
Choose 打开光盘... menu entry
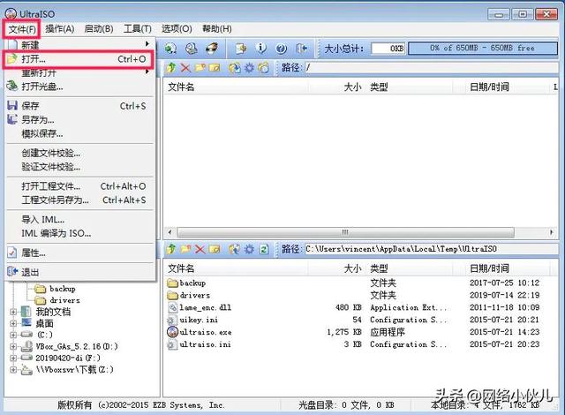pos(80,87)
